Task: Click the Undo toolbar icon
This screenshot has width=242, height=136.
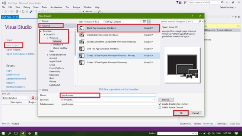Action: click(36, 12)
